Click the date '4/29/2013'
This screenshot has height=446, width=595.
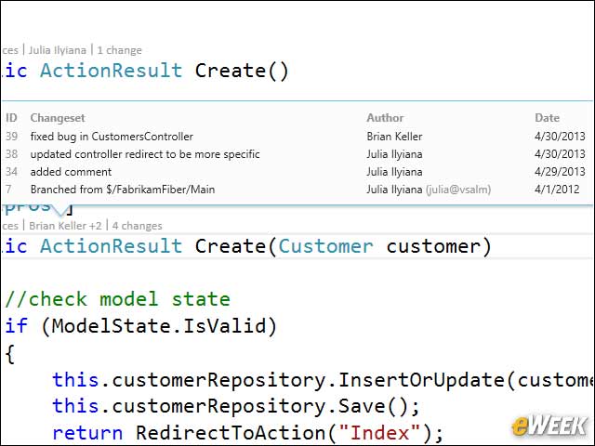coord(560,172)
